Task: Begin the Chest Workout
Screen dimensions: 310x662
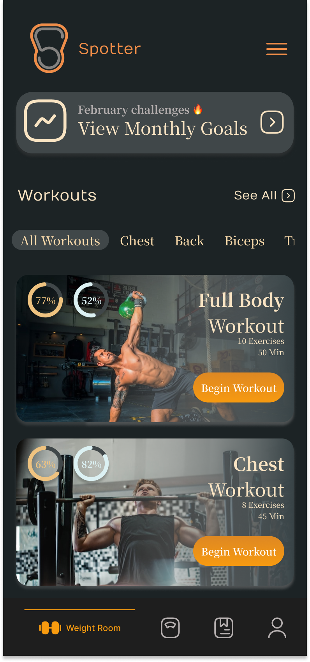Action: pos(239,551)
